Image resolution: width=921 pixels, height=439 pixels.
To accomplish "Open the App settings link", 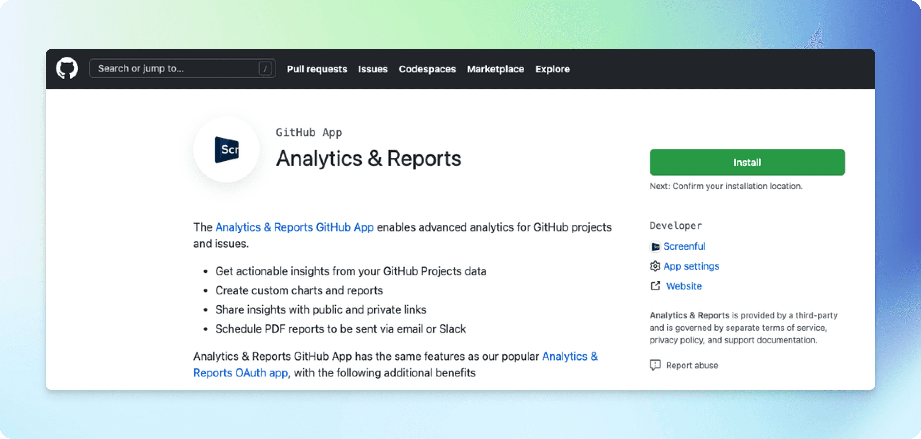I will pos(691,266).
